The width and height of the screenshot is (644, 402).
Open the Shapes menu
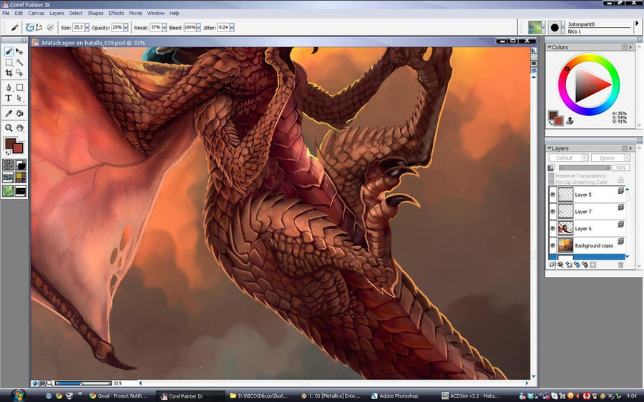(95, 13)
